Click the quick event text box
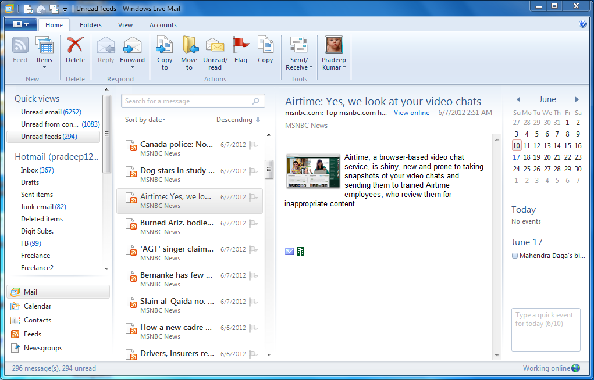 tap(546, 329)
